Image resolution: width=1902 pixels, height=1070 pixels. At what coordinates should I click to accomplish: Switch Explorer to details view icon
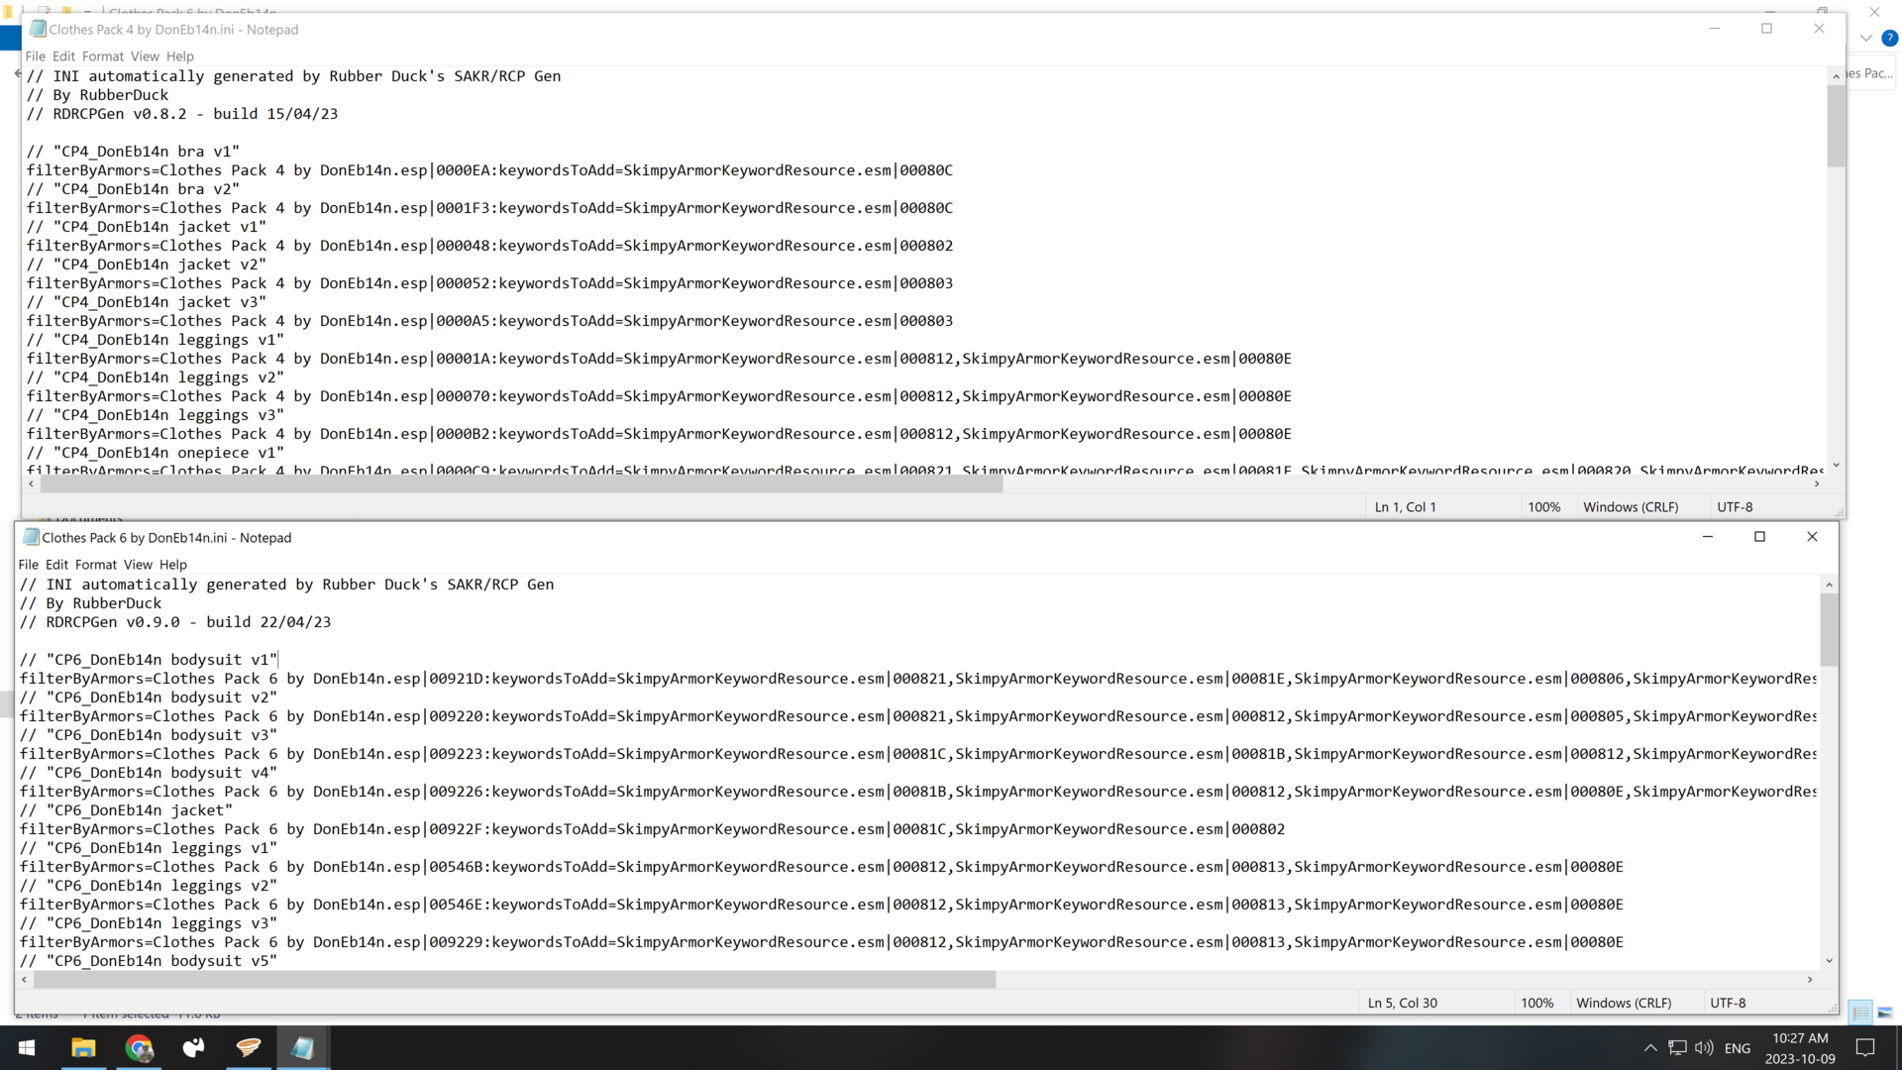click(1861, 1013)
